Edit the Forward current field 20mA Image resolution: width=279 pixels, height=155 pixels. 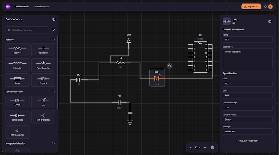(248, 119)
